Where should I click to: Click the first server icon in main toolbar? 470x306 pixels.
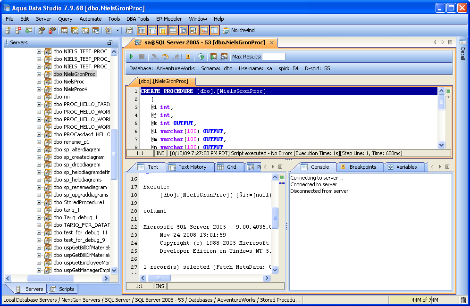[x=8, y=31]
